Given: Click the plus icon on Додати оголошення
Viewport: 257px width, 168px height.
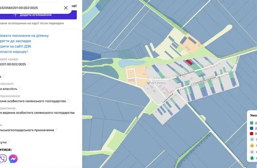Looking at the screenshot, I should pyautogui.click(x=15, y=15).
